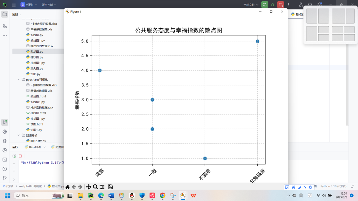Stop the script in the Run panel
The image size is (358, 201).
20,156
